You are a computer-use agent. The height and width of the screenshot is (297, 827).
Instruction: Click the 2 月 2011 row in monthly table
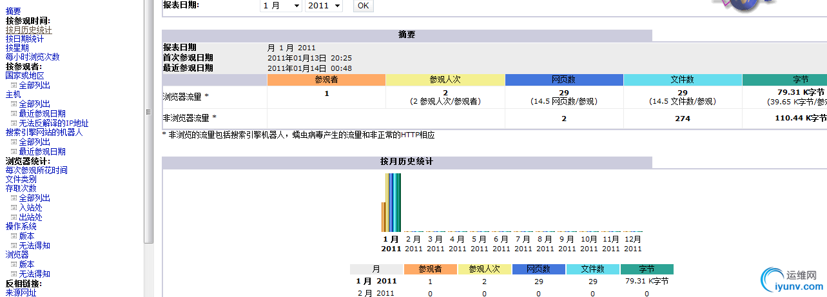(x=512, y=293)
